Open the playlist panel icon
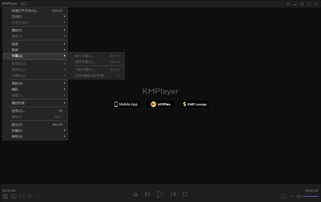This screenshot has width=321, height=202. pos(5,196)
